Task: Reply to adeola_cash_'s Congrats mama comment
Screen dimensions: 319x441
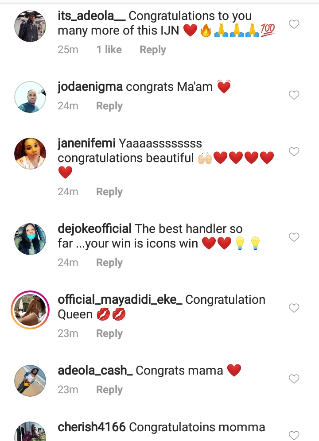Action: [109, 390]
